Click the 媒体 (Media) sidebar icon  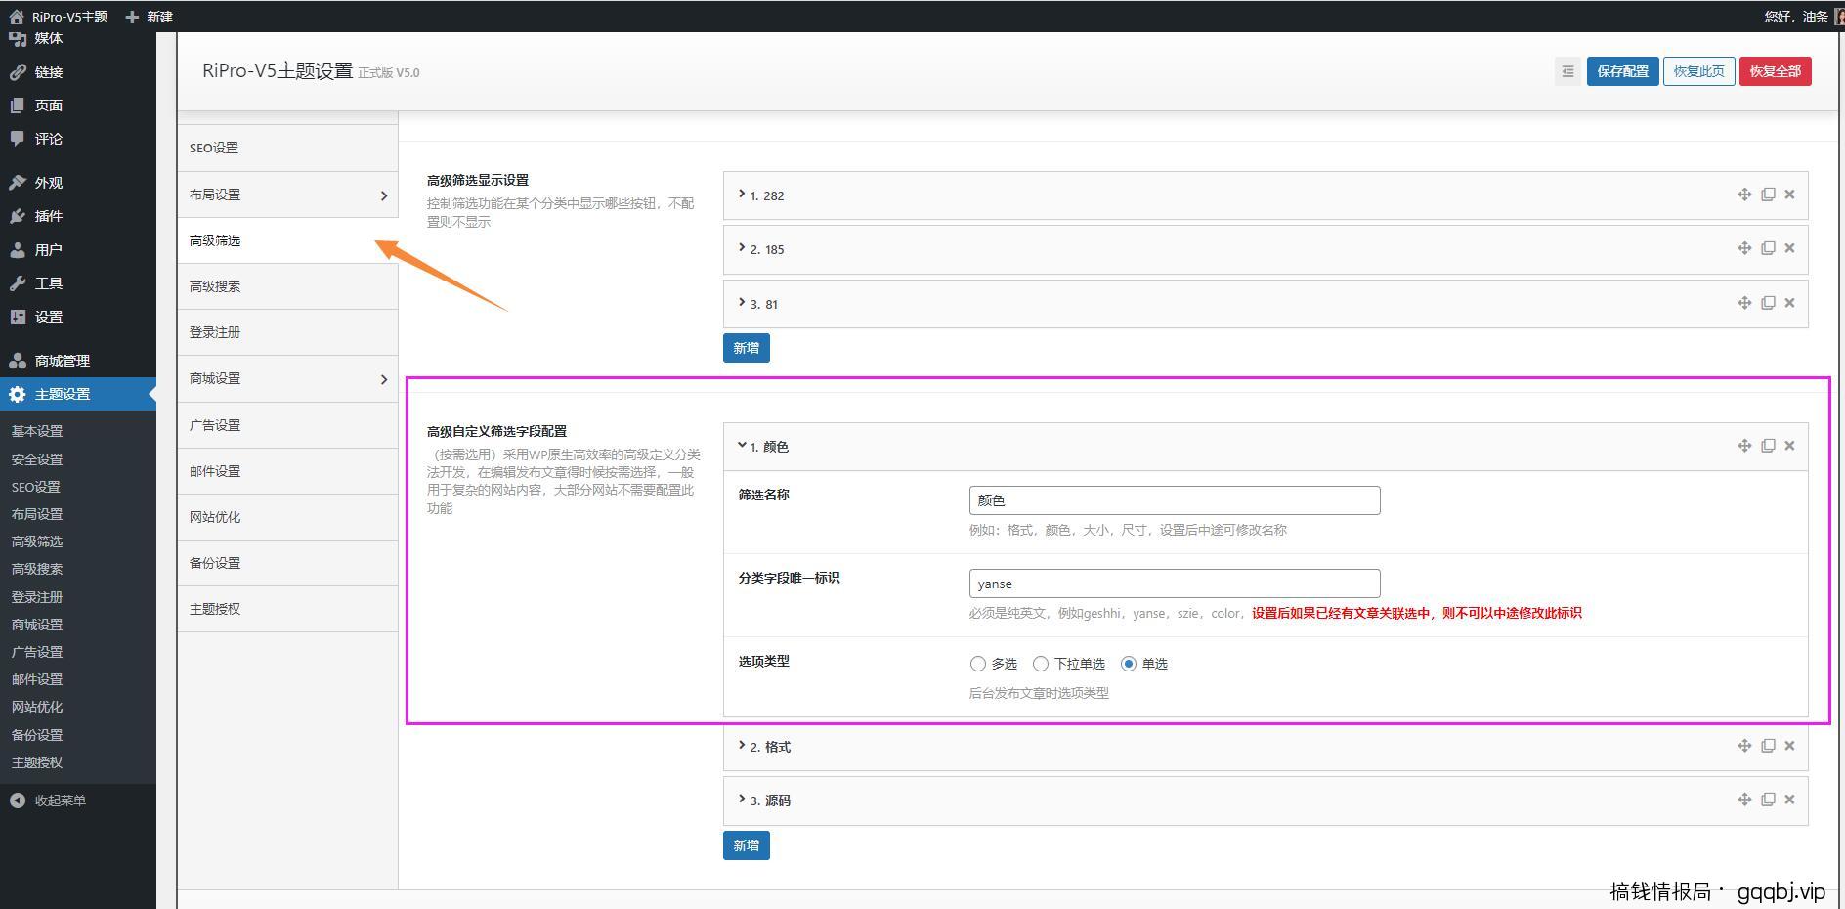20,38
